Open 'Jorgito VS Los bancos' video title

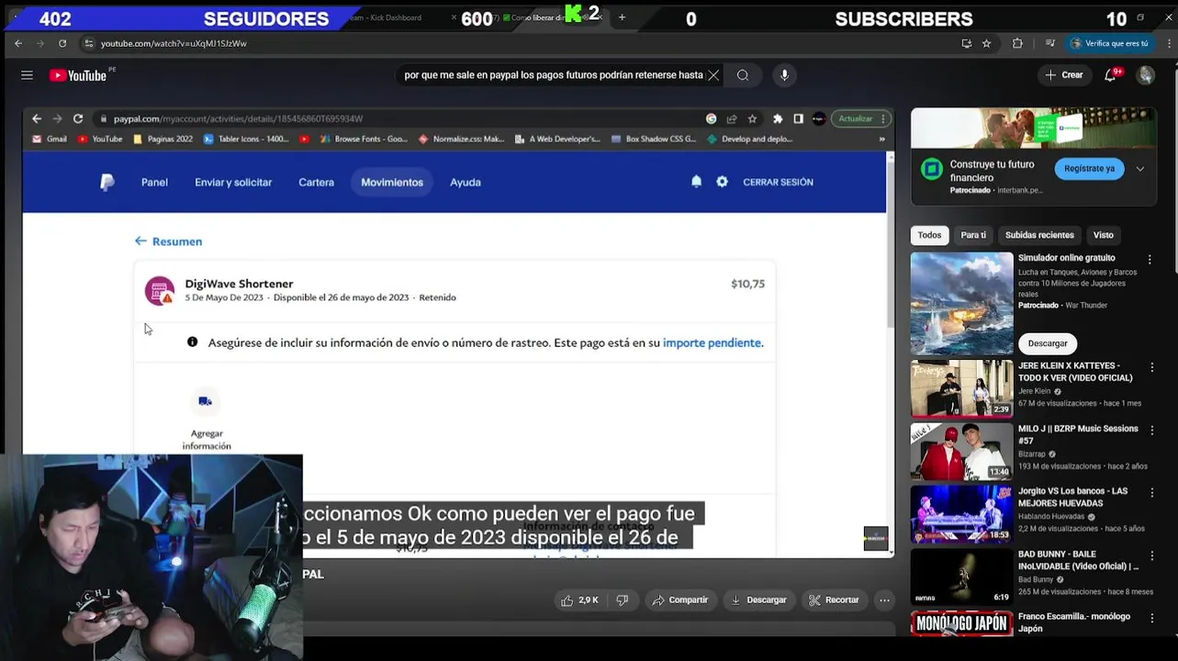[x=1072, y=497]
